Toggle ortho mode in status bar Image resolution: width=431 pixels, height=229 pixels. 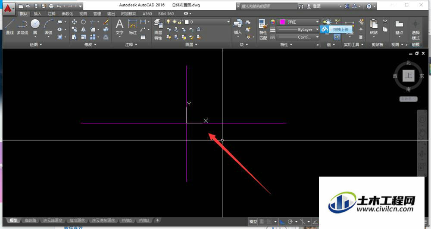282,221
